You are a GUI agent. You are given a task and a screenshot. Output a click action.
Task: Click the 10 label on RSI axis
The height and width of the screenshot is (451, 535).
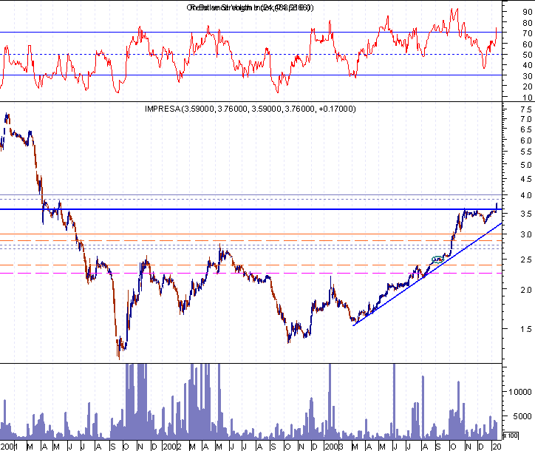pyautogui.click(x=527, y=98)
